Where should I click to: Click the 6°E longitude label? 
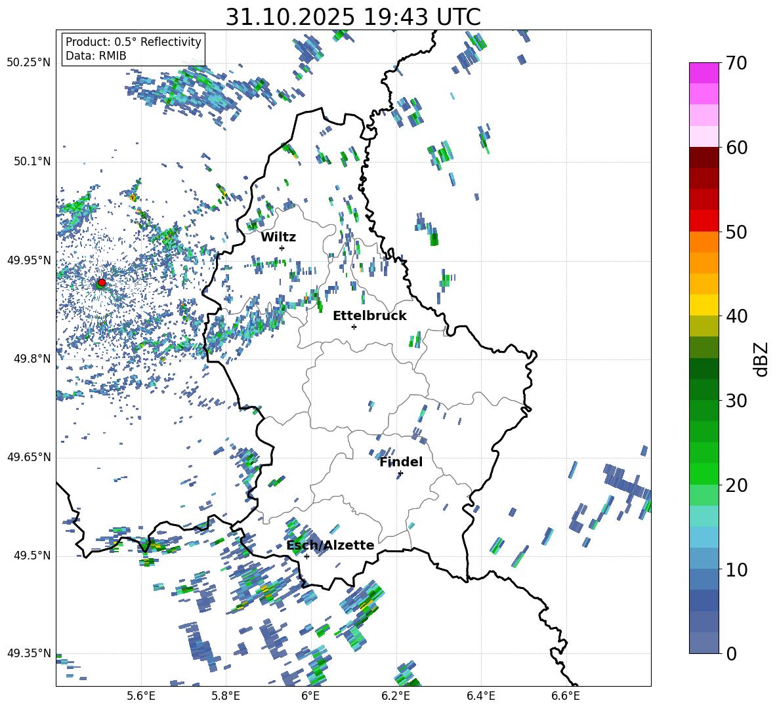(310, 696)
